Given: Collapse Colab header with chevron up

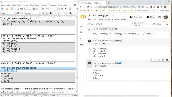Looking at the screenshot, I should [167, 24].
